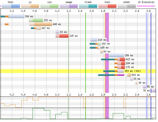This screenshot has width=158, height=122.
Task: Click the '334 ms' duration label
Action: [x=29, y=16]
